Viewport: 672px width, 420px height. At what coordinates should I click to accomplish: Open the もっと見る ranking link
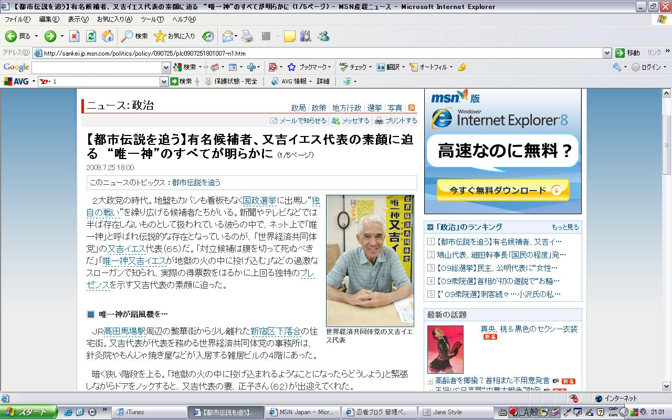(565, 227)
